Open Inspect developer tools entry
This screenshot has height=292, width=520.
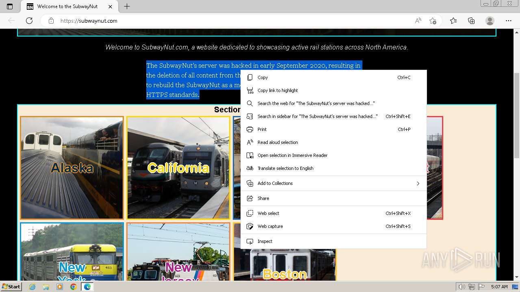click(334, 241)
